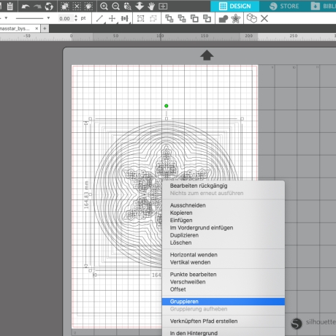This screenshot has height=336, width=336.
Task: Open the line style dropdown arrow
Action: tap(48, 18)
